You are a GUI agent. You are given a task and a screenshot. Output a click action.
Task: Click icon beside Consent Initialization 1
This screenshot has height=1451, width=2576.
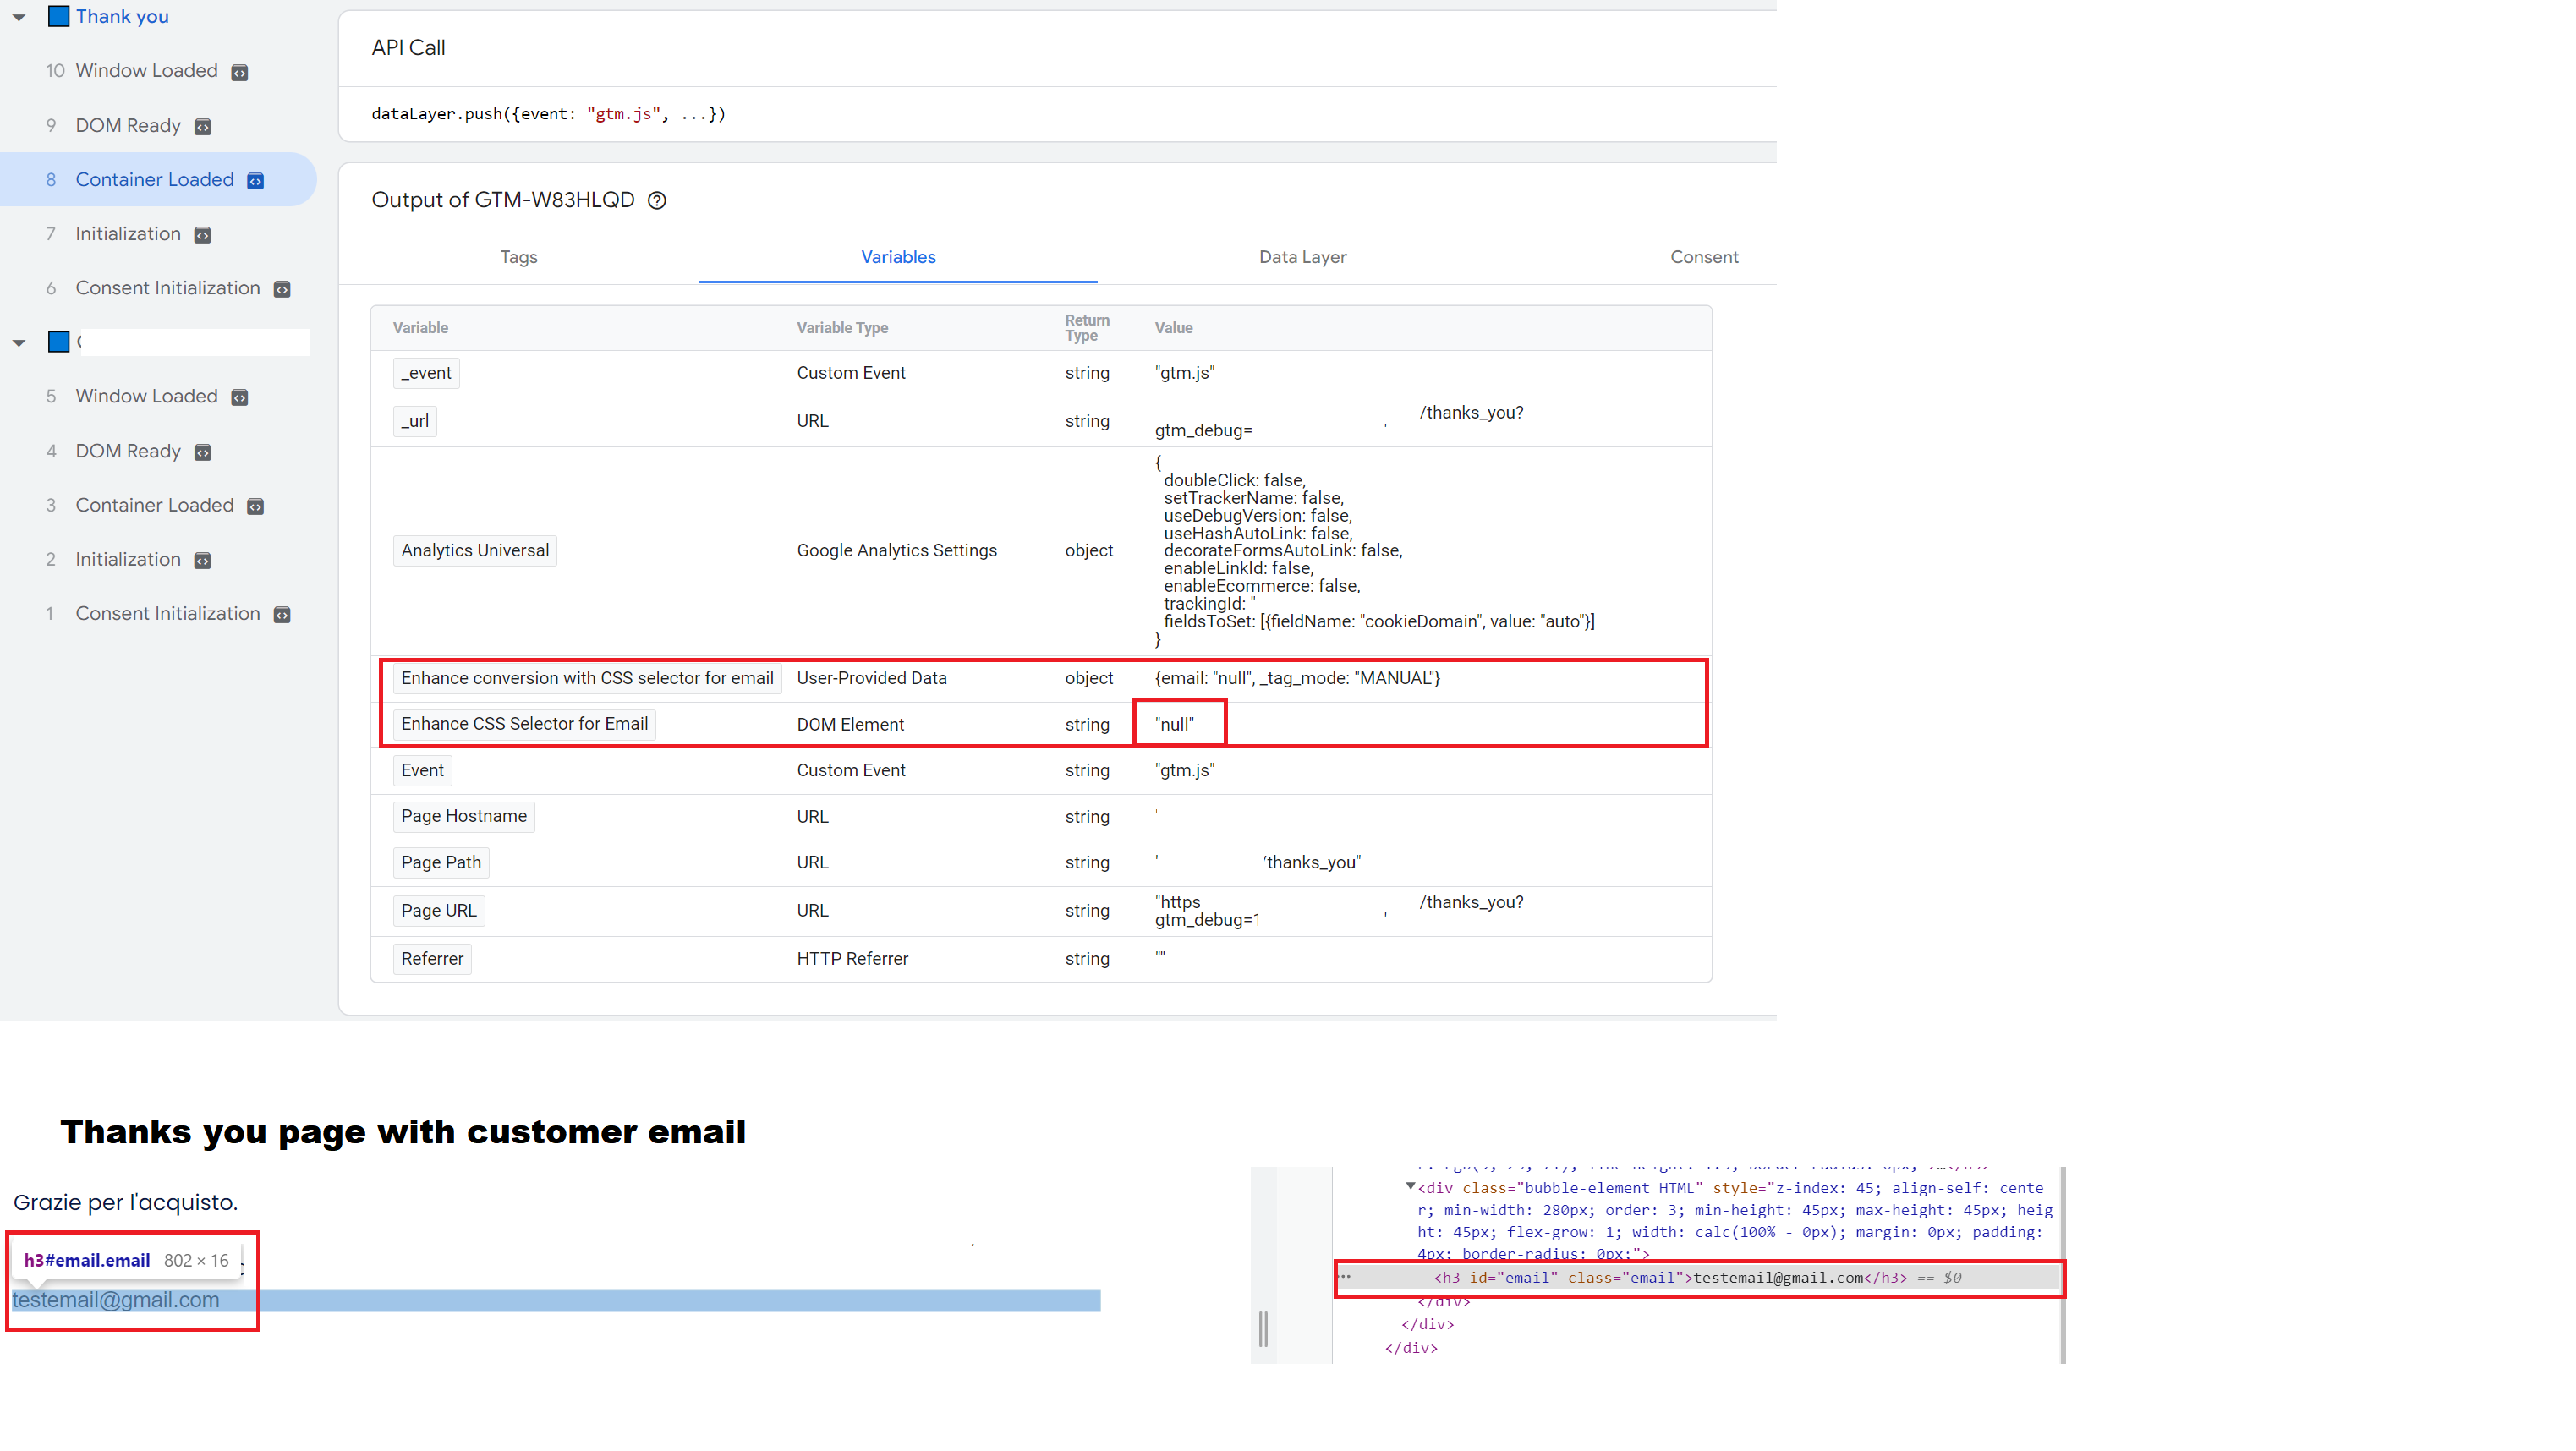pos(282,615)
